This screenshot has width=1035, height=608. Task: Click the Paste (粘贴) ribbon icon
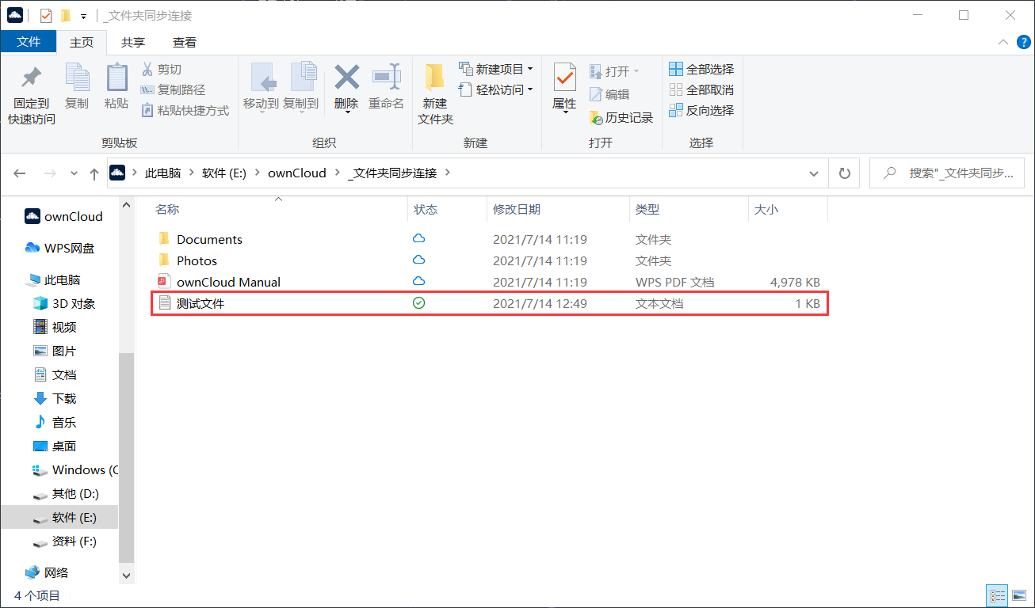tap(116, 78)
